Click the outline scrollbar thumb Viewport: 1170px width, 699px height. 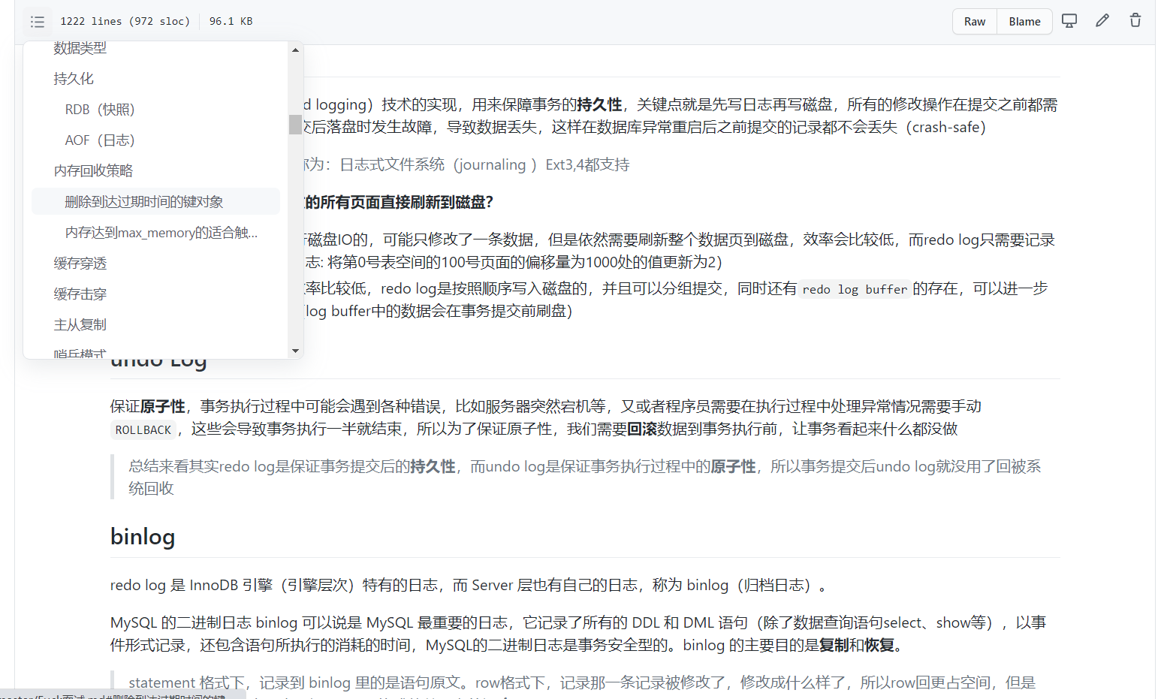coord(295,125)
